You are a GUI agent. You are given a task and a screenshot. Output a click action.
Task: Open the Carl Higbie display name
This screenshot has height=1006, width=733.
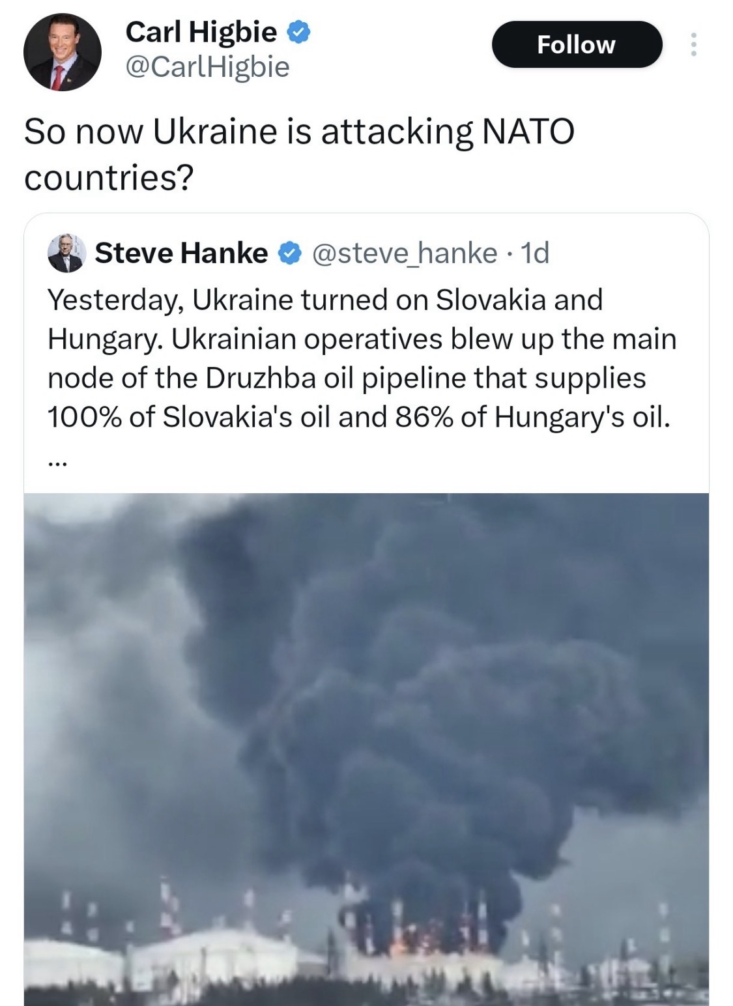point(201,32)
